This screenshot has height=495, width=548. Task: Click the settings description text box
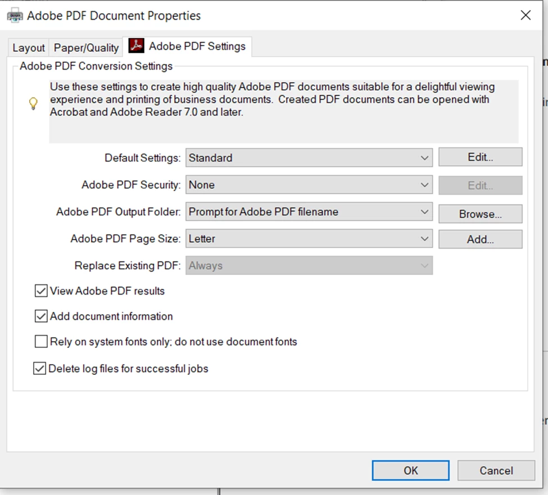coord(284,111)
